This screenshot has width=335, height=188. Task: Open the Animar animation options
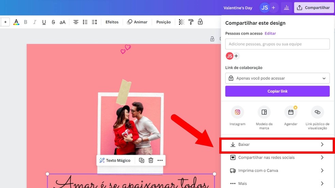[x=137, y=22]
